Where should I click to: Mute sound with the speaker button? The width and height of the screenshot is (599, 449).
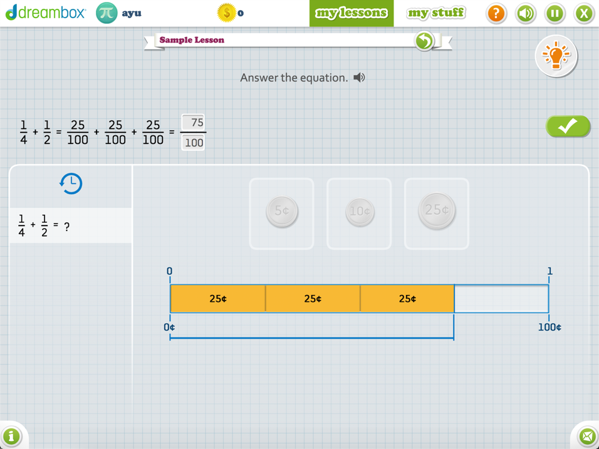click(x=525, y=13)
